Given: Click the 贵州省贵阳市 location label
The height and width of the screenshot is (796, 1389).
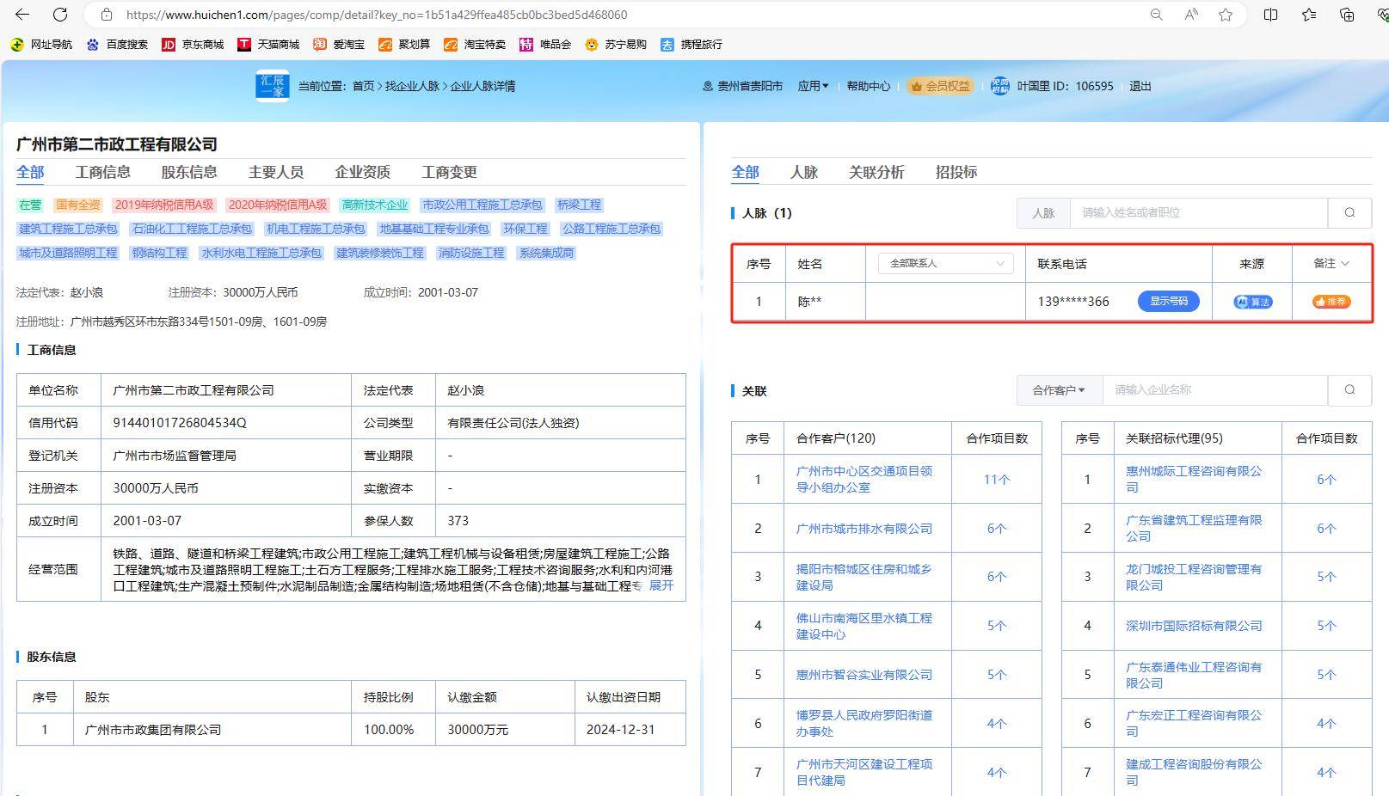Looking at the screenshot, I should pos(743,86).
